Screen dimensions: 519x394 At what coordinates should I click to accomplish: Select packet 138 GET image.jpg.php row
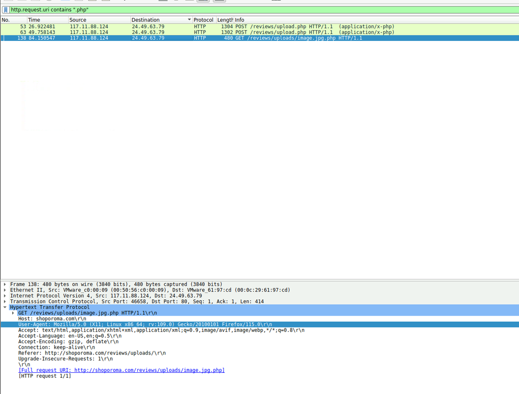point(260,38)
